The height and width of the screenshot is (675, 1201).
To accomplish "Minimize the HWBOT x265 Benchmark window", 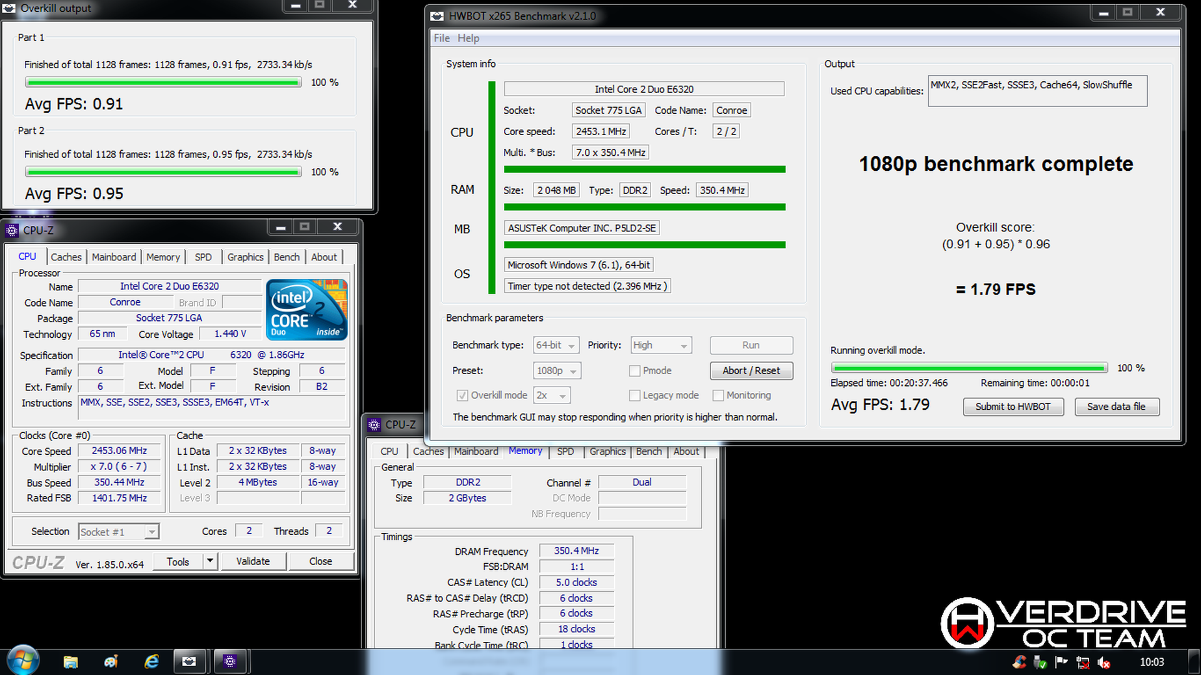I will pos(1103,13).
